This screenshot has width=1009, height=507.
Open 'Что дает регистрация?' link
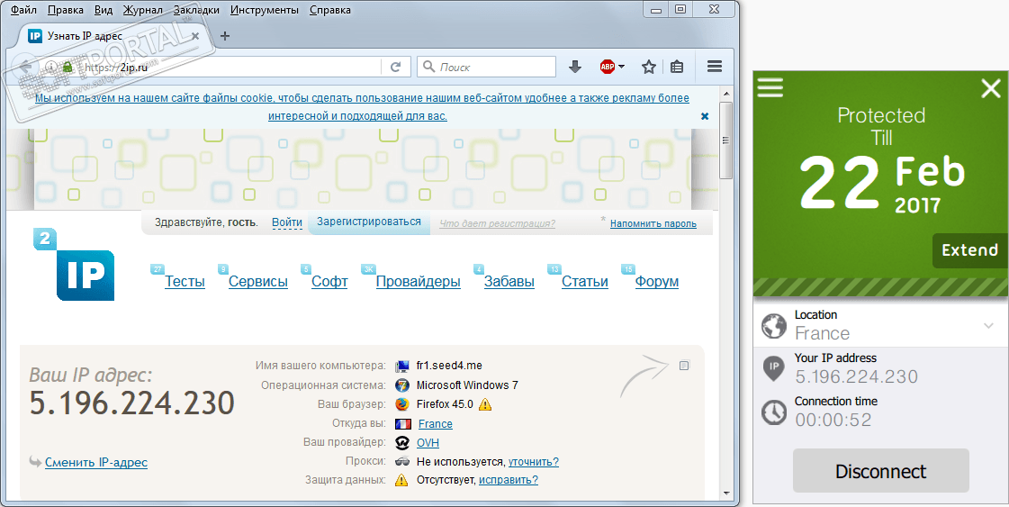pyautogui.click(x=498, y=223)
